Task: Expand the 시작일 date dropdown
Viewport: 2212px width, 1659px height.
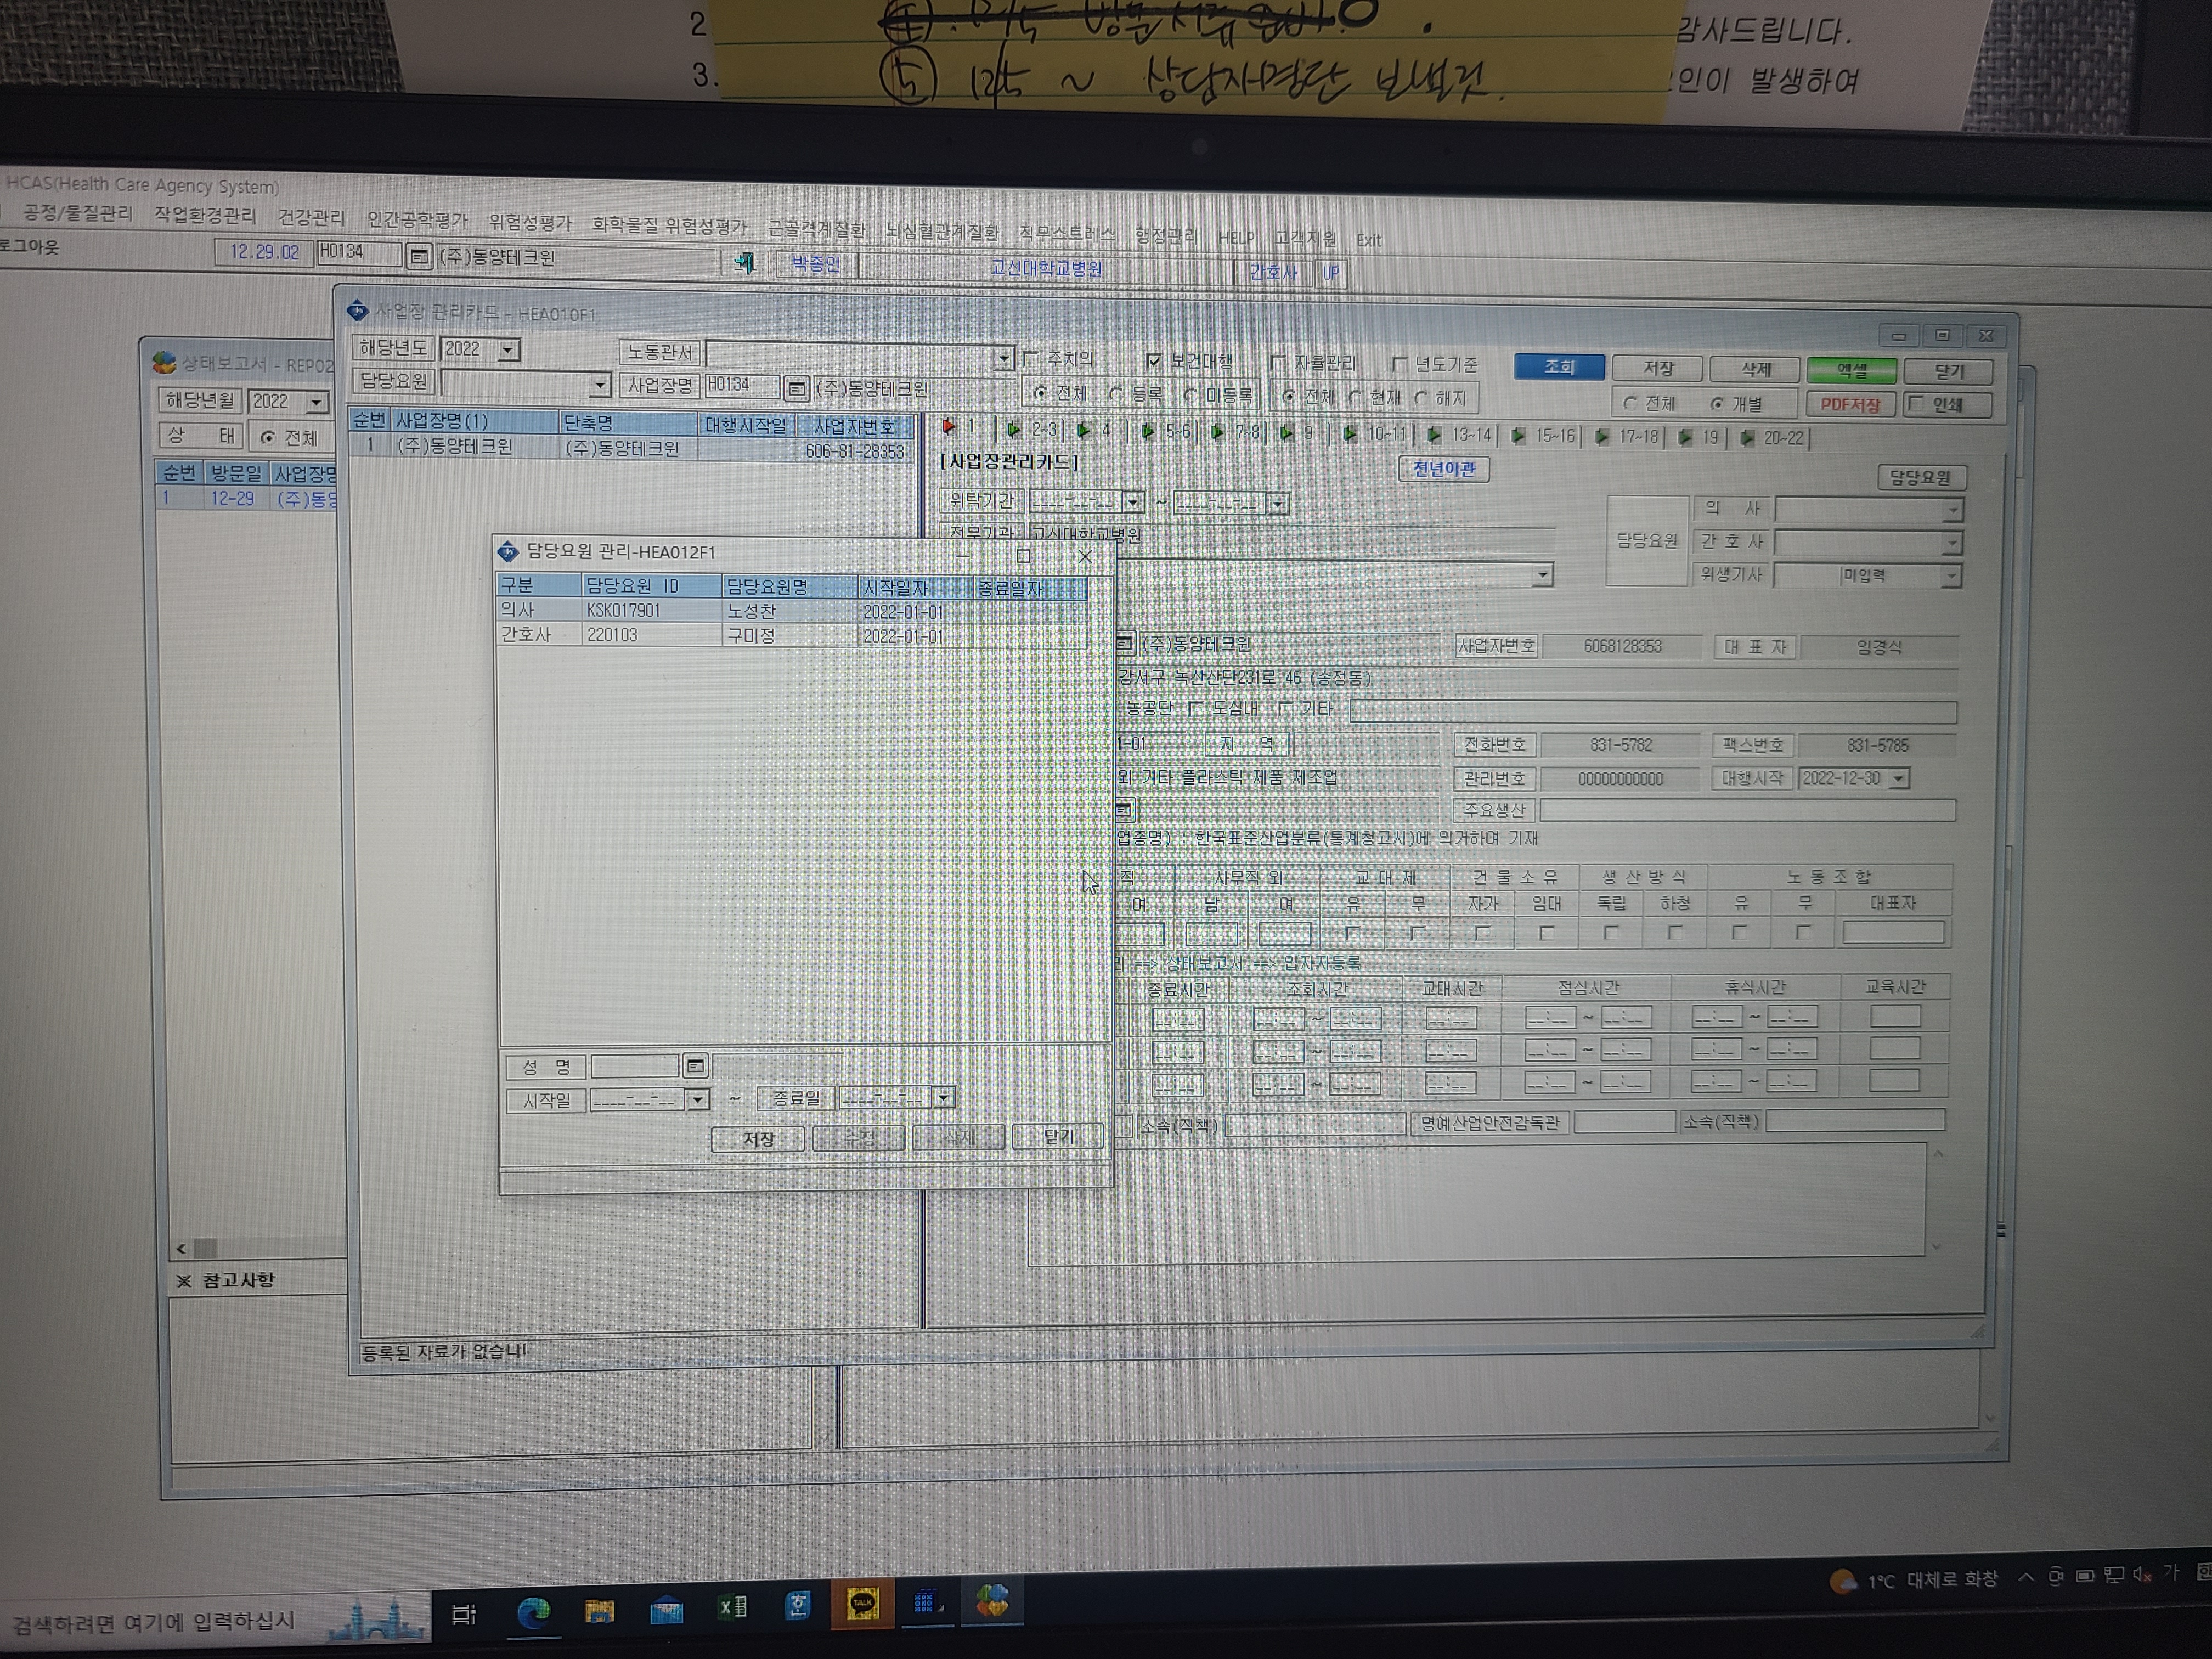Action: pos(698,1100)
